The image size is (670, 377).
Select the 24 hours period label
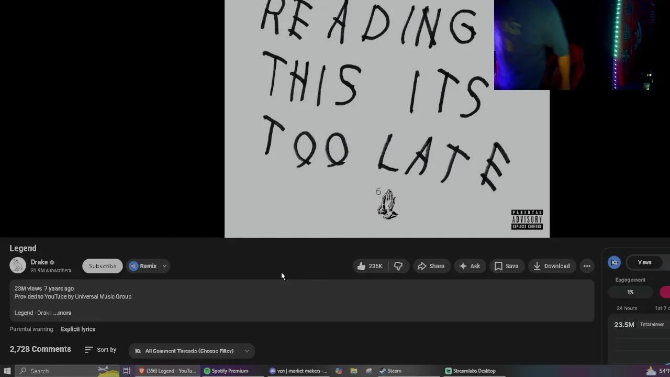[x=627, y=308]
